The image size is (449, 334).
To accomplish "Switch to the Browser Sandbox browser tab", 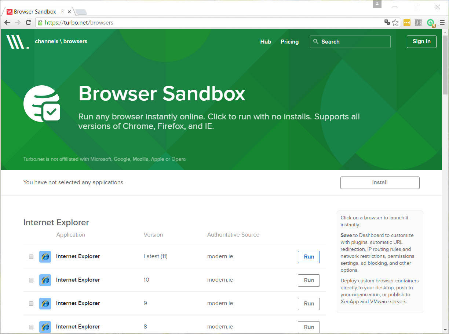I will [x=37, y=11].
